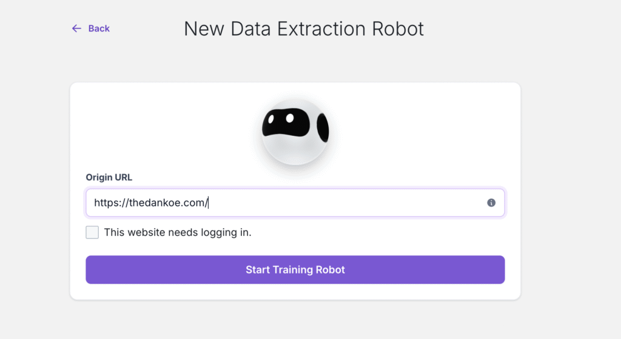Click the "https://" prefix in URL field
621x339 pixels.
pos(109,203)
